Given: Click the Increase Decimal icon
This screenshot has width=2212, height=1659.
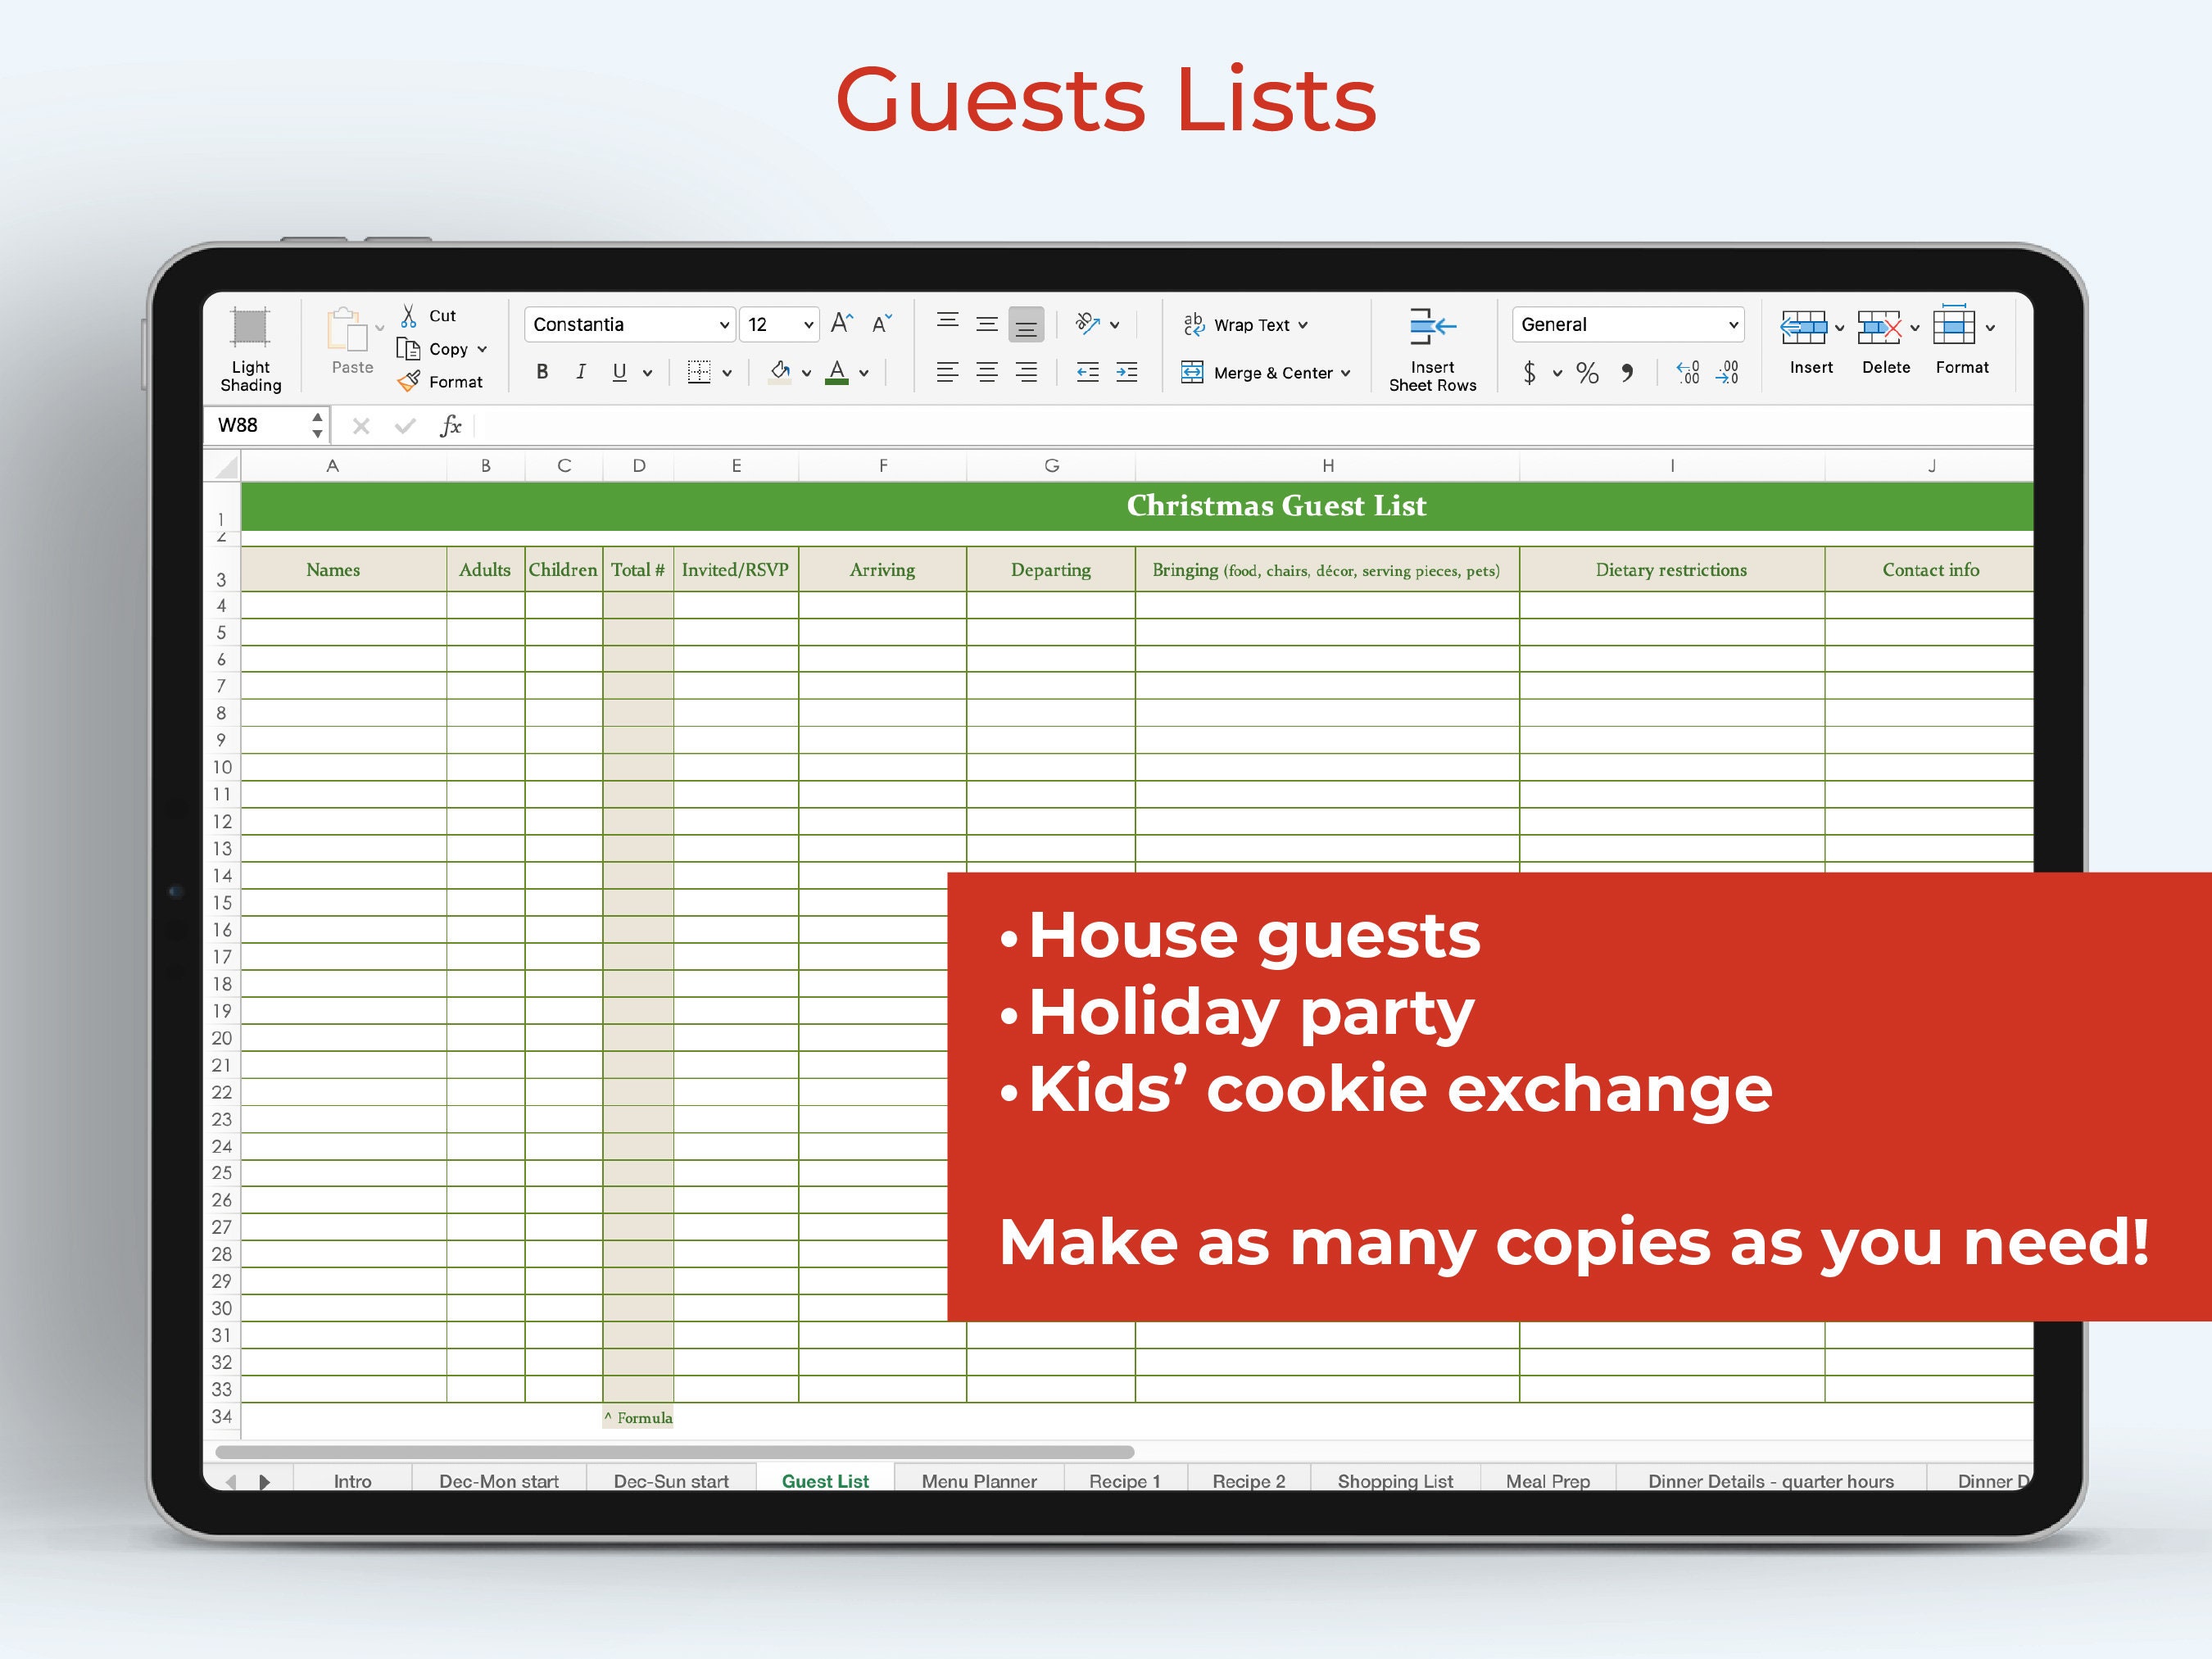Looking at the screenshot, I should point(1689,371).
